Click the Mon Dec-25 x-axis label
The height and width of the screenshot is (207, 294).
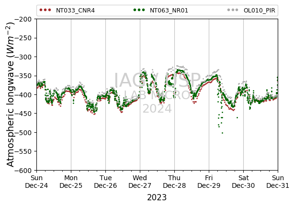pos(71,182)
